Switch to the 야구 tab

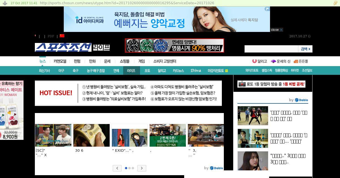(61, 71)
